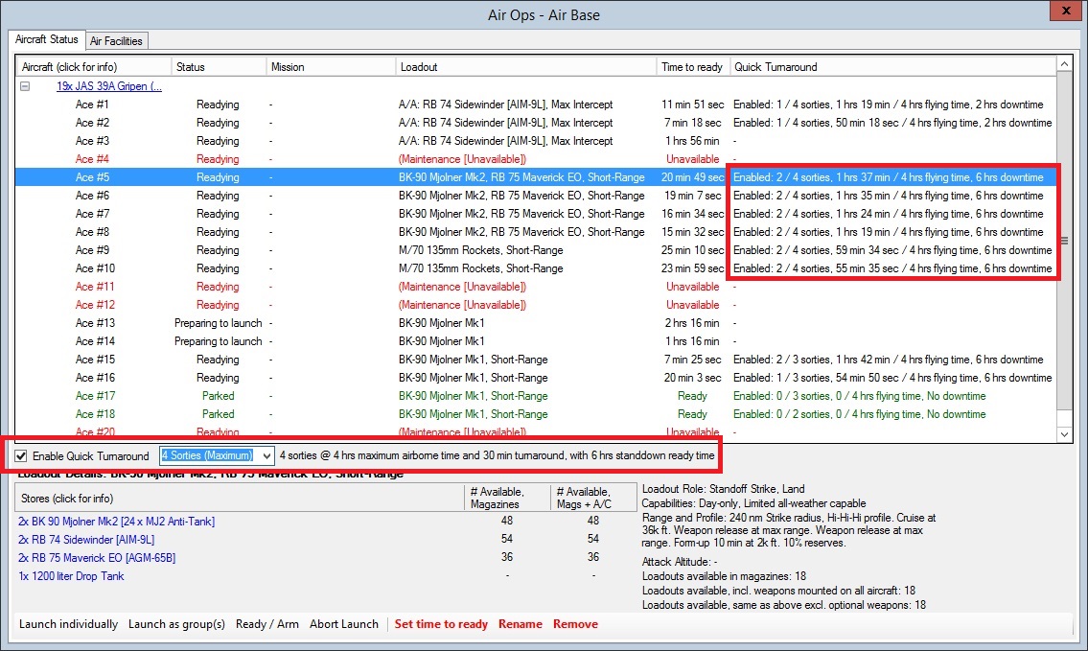Select the green Ace #18 row
The width and height of the screenshot is (1088, 651).
coord(536,414)
